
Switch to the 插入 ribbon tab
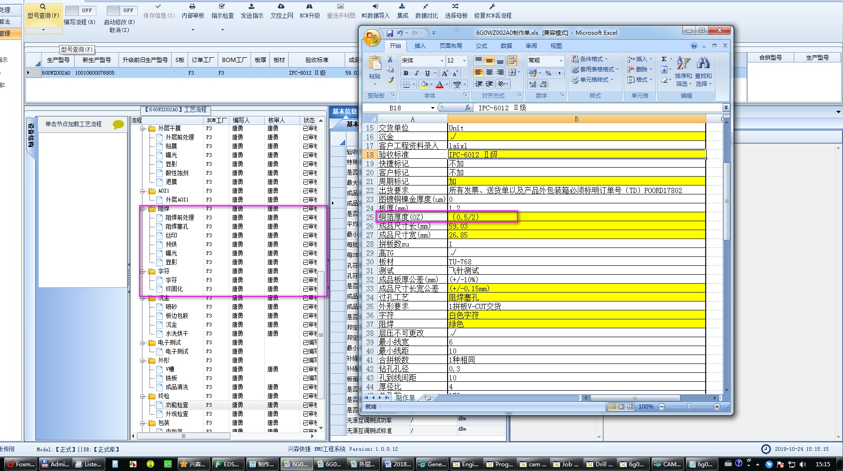point(420,46)
